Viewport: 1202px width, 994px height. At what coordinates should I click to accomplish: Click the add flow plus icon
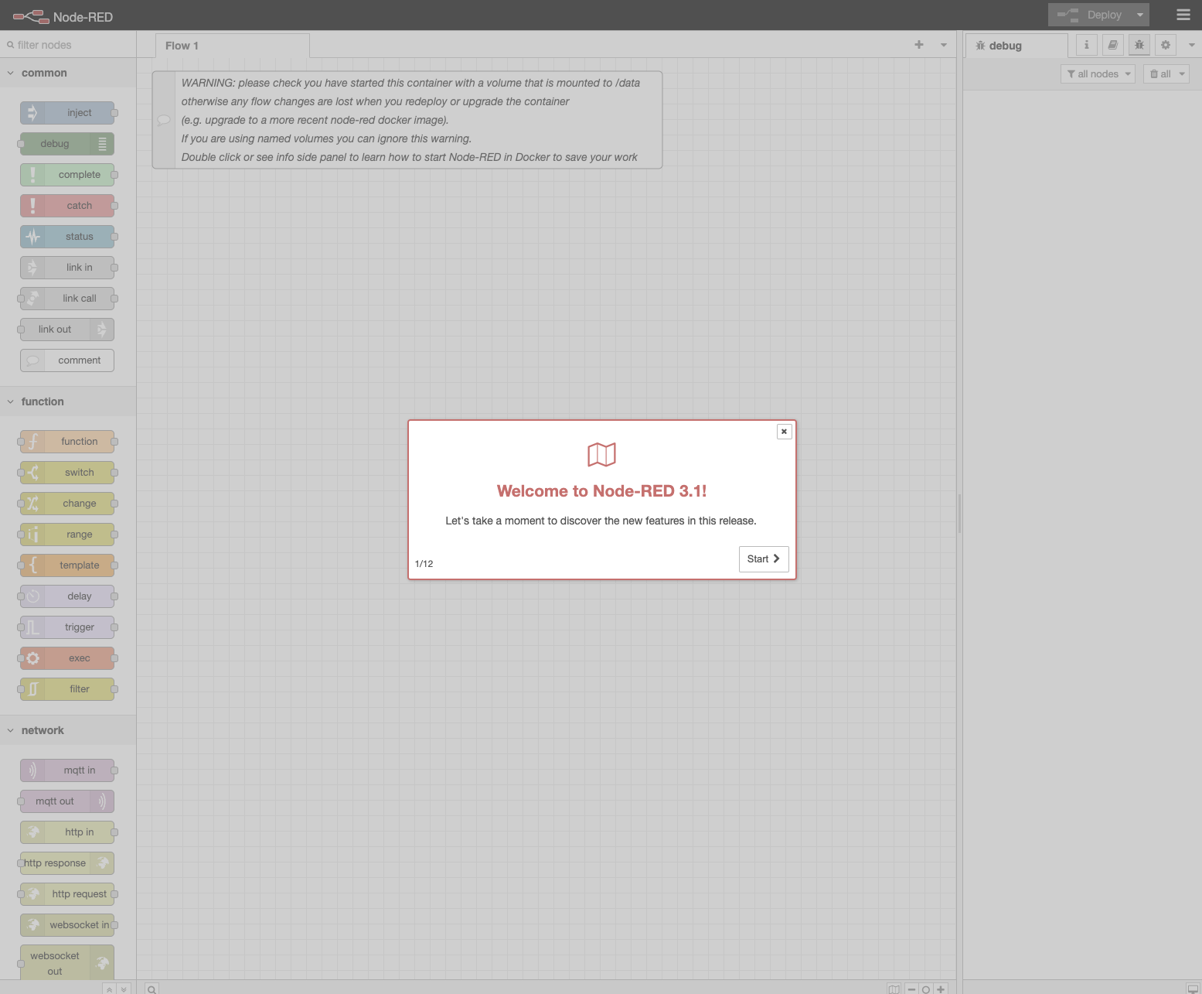(x=918, y=45)
